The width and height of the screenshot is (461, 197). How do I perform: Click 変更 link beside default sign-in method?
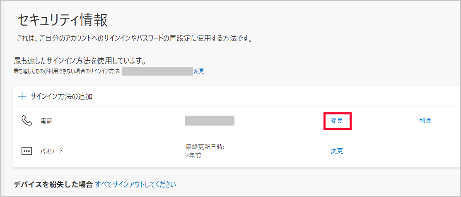(x=199, y=71)
